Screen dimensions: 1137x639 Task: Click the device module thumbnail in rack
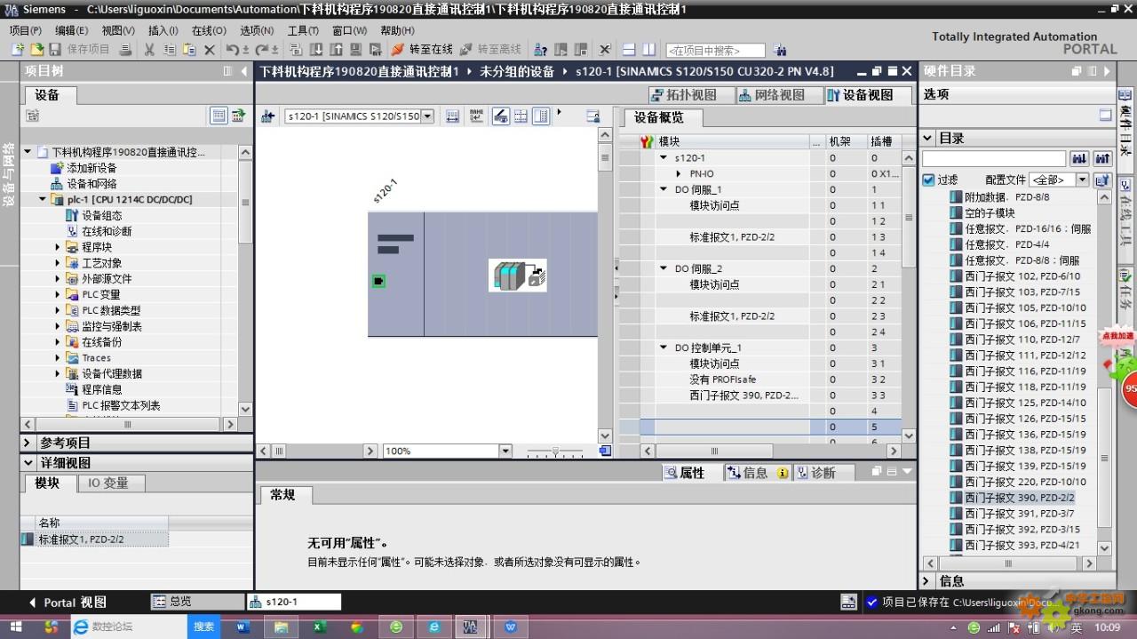[x=518, y=276]
